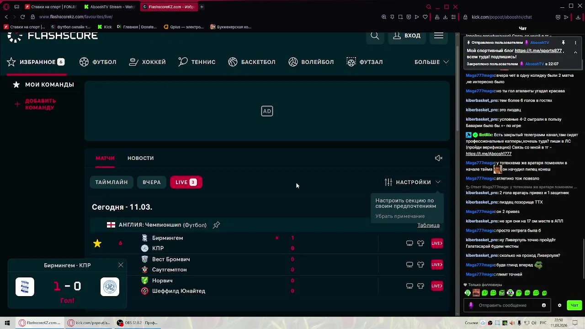
Task: Open Норвич match lineup shirt icon
Action: 420,286
